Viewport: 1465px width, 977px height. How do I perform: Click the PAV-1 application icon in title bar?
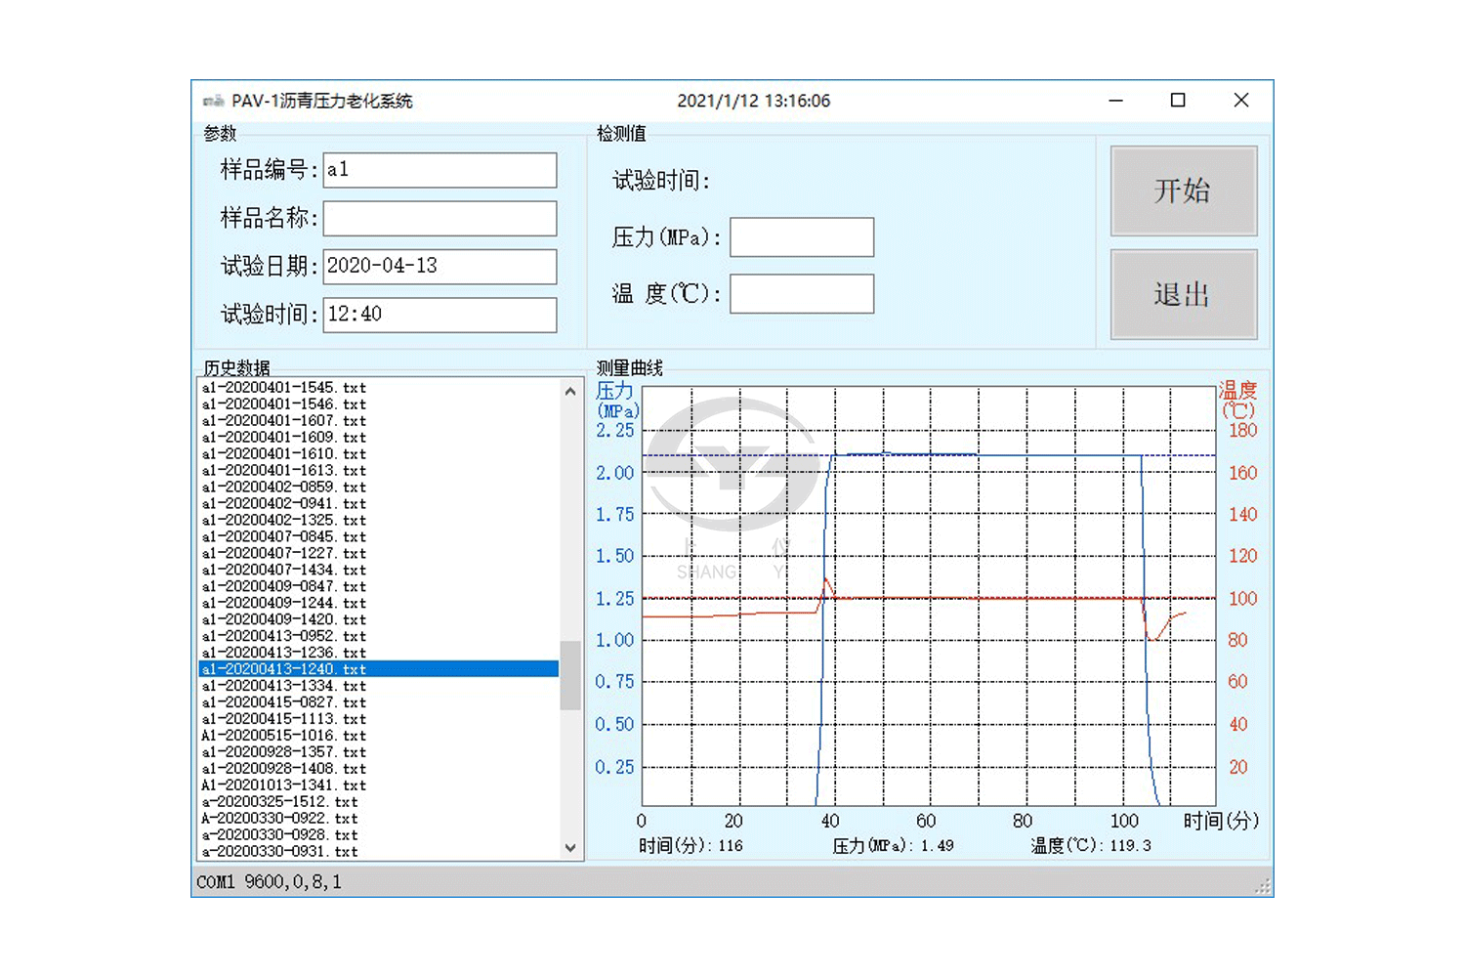click(x=213, y=101)
